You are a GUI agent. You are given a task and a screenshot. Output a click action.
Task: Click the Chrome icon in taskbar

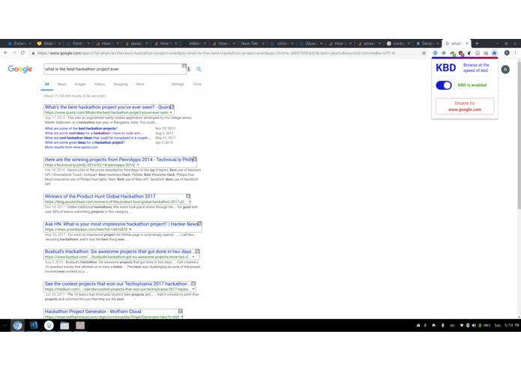pyautogui.click(x=17, y=326)
